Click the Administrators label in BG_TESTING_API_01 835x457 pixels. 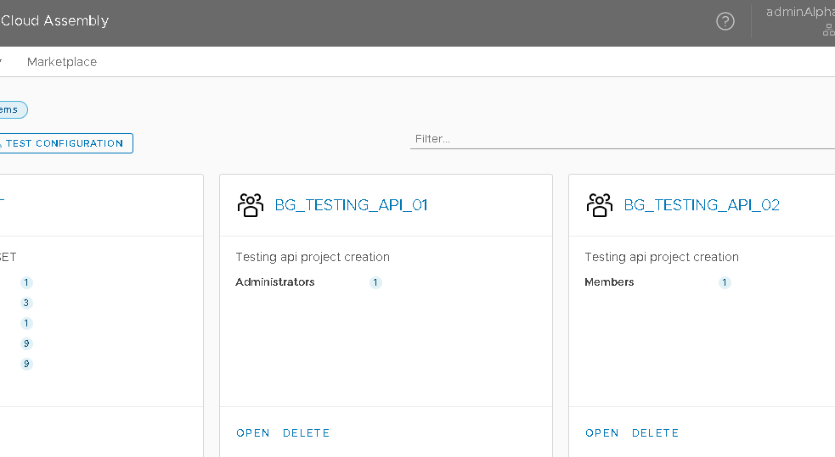tap(274, 282)
